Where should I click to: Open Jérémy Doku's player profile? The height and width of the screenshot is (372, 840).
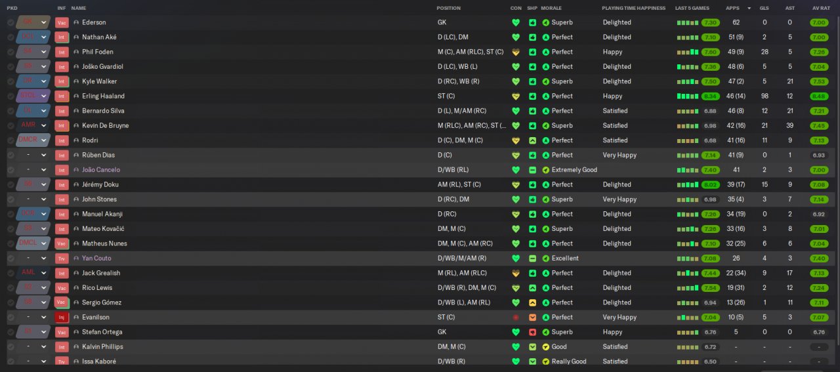click(100, 185)
